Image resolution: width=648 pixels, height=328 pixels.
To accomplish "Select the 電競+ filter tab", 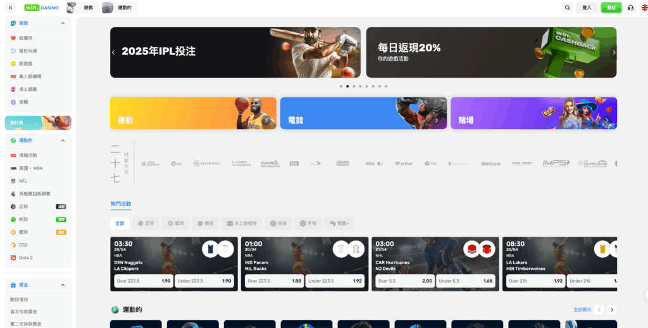I will pyautogui.click(x=339, y=224).
